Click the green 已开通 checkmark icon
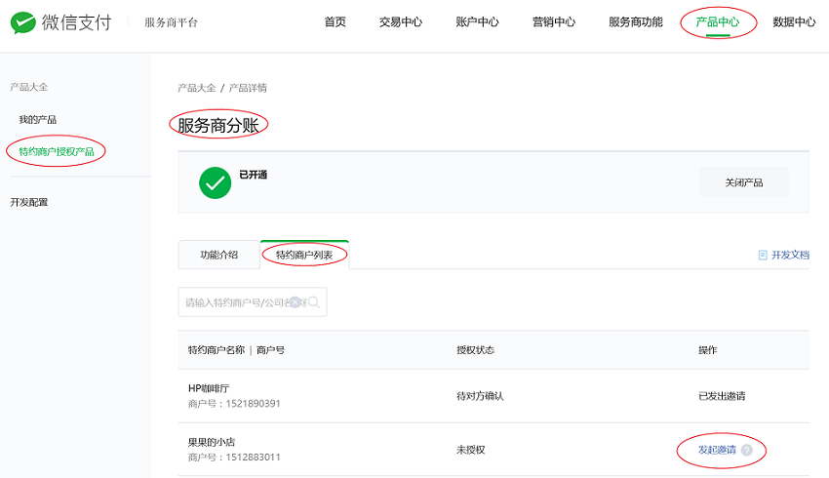Screen dimensions: 829x478 coord(215,183)
